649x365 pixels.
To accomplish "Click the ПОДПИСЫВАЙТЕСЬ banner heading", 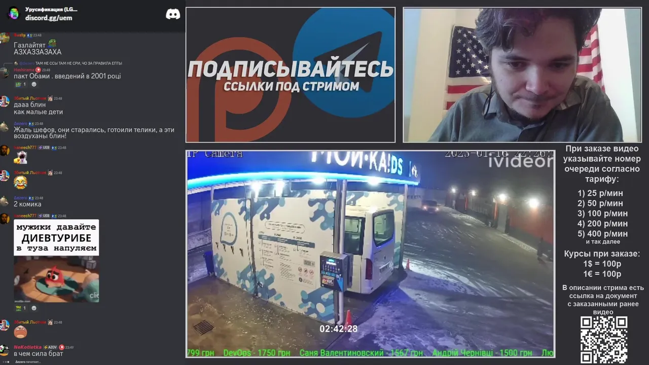I will pos(291,69).
